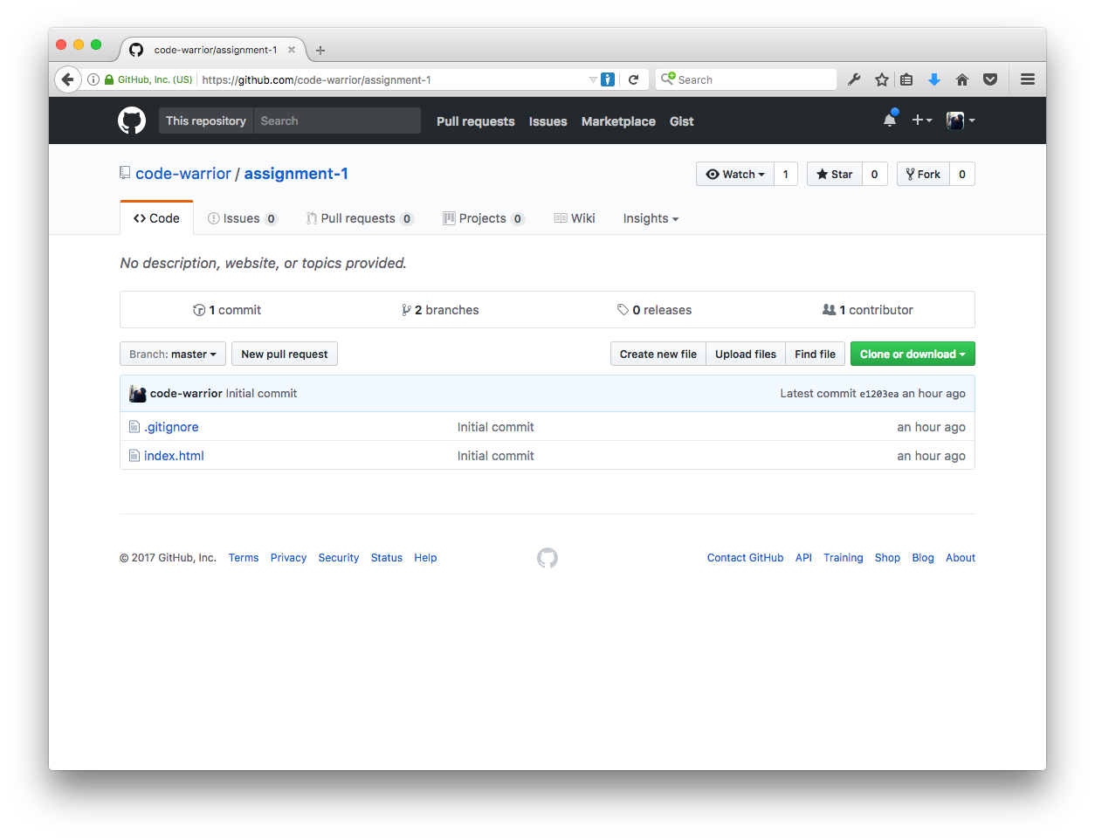Click the site information icon in address bar
The image size is (1095, 840).
(x=93, y=79)
